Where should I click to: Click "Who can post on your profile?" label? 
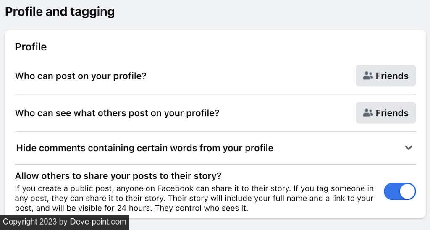coord(81,76)
